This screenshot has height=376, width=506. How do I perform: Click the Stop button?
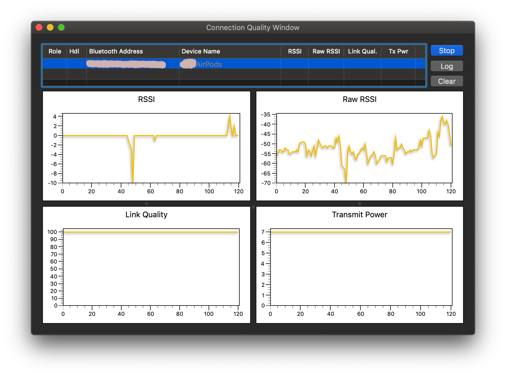point(446,51)
